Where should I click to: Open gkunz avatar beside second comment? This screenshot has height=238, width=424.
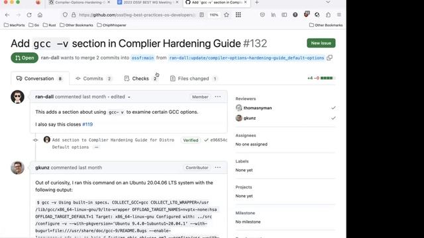[18, 167]
